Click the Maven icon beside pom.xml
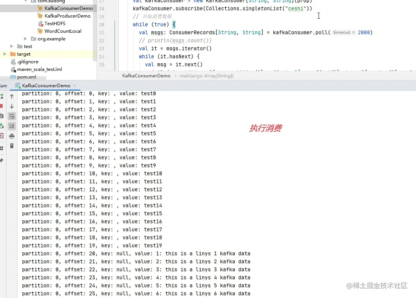Image resolution: width=416 pixels, height=298 pixels. [x=13, y=77]
